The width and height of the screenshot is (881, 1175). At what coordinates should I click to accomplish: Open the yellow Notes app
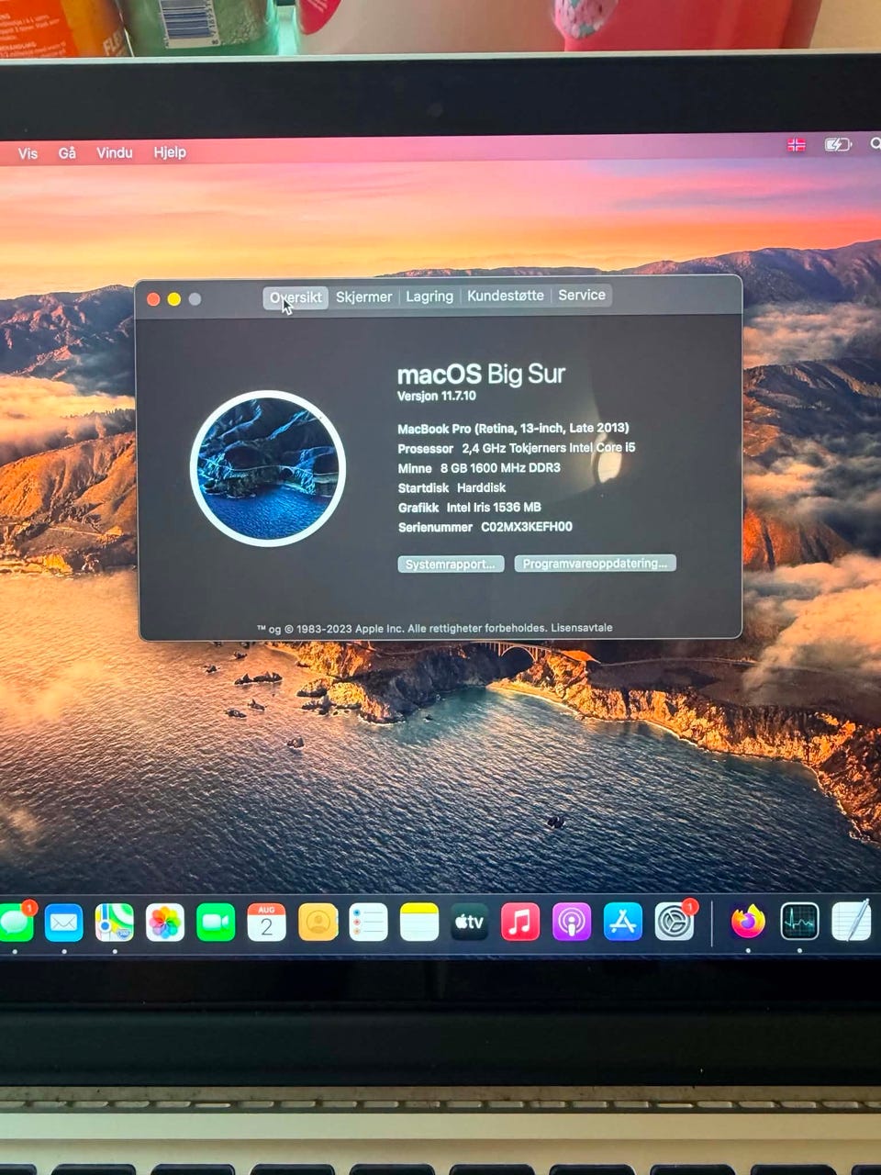pyautogui.click(x=419, y=923)
